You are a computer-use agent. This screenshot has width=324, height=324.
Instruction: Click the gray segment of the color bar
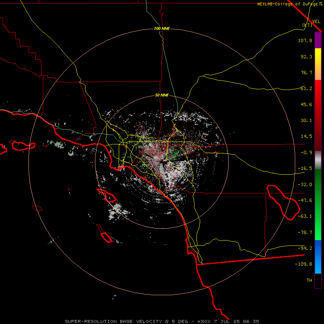(x=318, y=160)
